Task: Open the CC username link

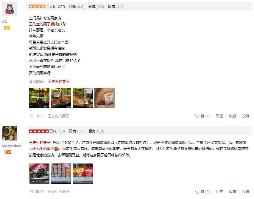Action: pos(4,21)
